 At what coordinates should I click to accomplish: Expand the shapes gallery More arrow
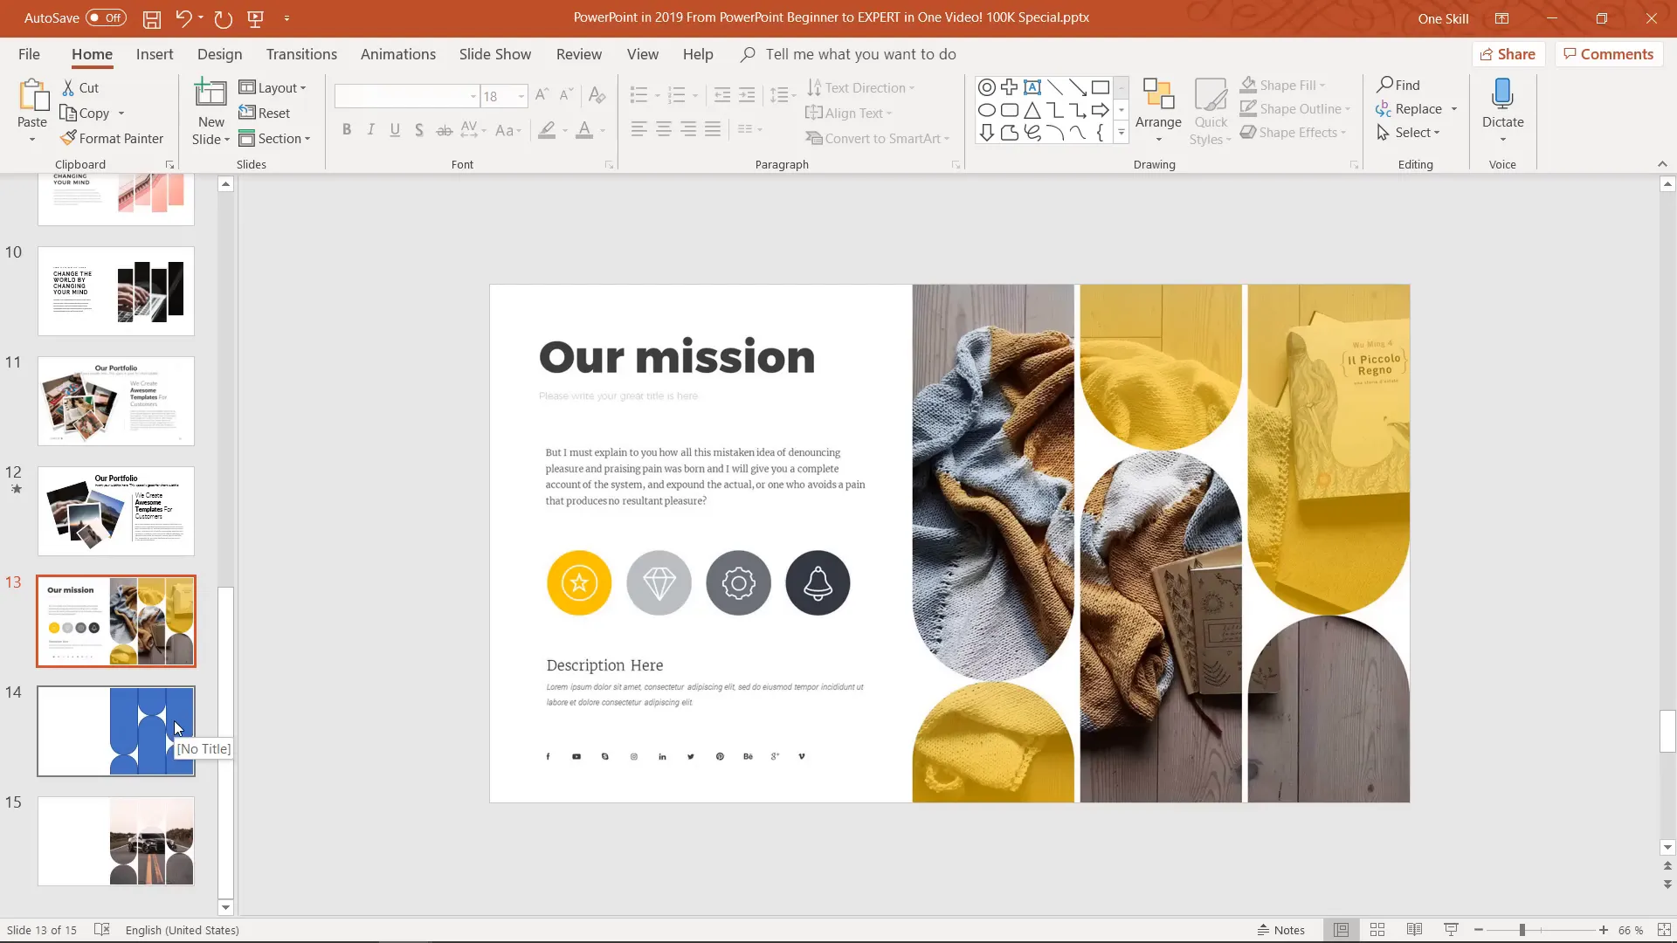click(x=1121, y=133)
